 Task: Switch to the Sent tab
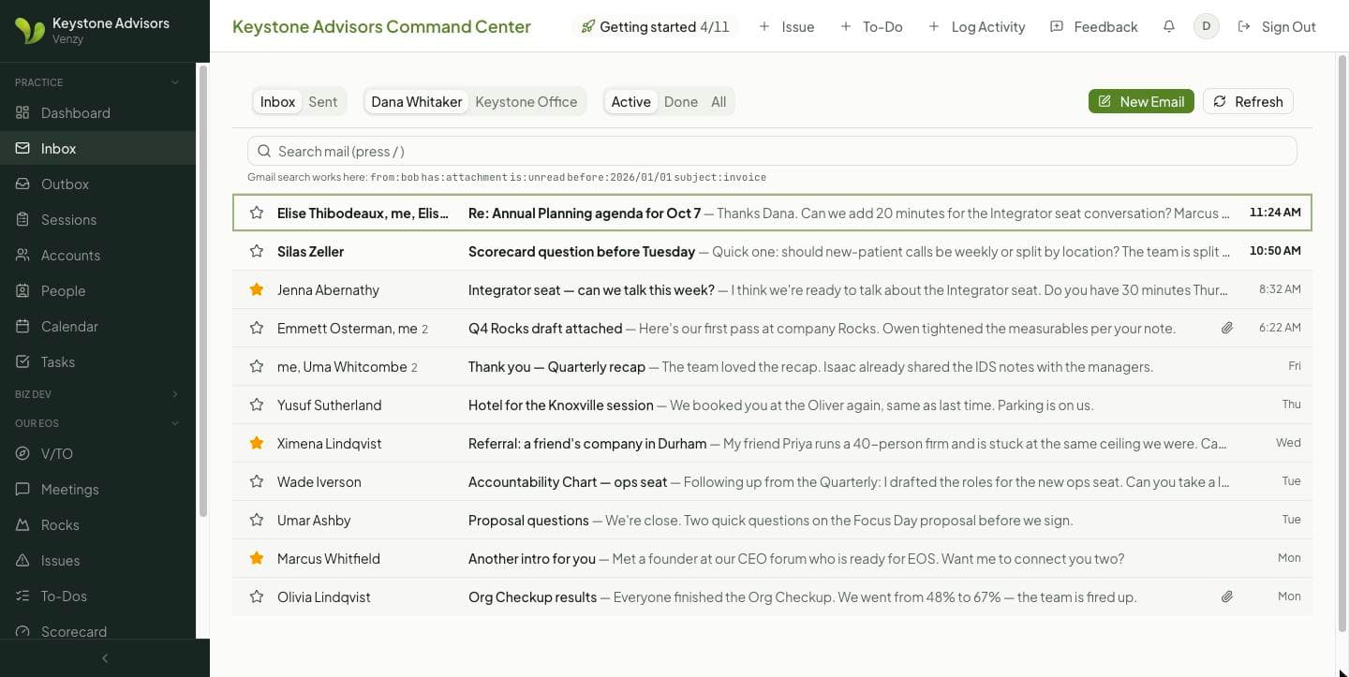[323, 101]
